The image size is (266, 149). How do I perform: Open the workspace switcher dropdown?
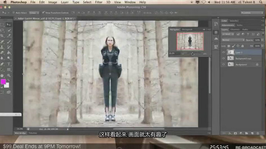252,12
